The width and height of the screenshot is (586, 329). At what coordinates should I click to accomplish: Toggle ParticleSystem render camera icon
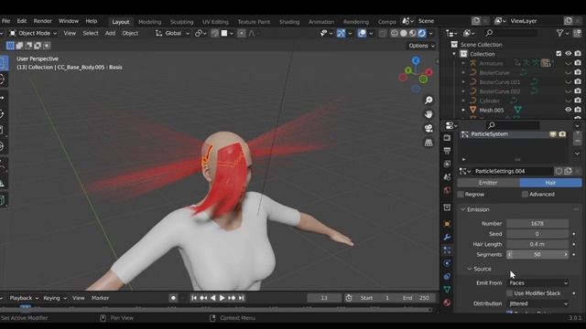(x=562, y=134)
